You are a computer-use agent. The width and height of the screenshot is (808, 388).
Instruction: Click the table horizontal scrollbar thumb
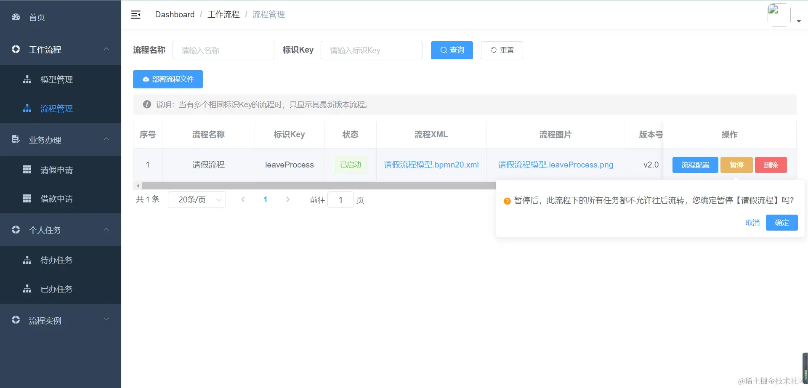coord(319,186)
